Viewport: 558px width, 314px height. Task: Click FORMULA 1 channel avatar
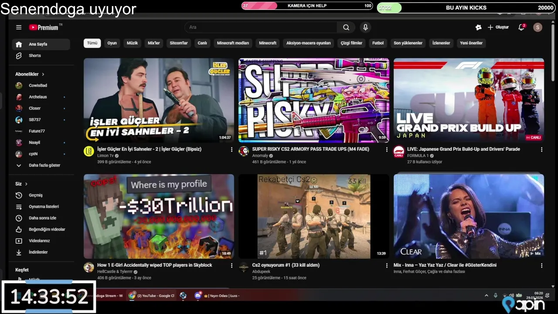click(399, 151)
